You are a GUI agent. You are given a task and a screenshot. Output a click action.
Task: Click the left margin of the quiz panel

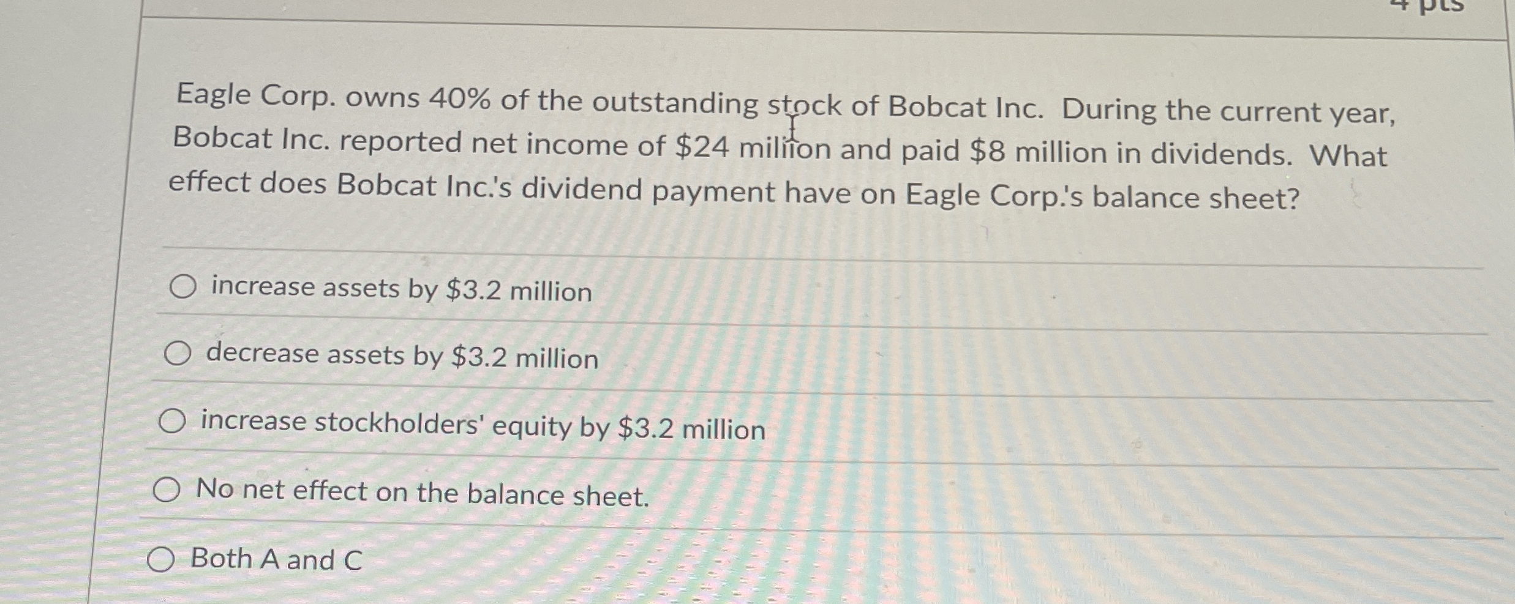(144, 306)
